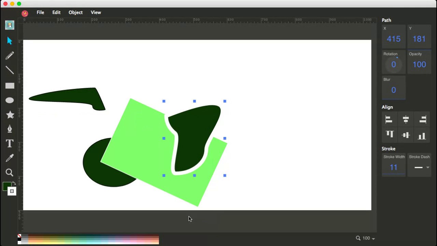Image resolution: width=437 pixels, height=246 pixels.
Task: Align selected shape to left edge
Action: tap(389, 119)
